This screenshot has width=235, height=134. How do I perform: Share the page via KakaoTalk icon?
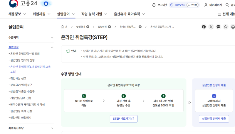[218, 27]
